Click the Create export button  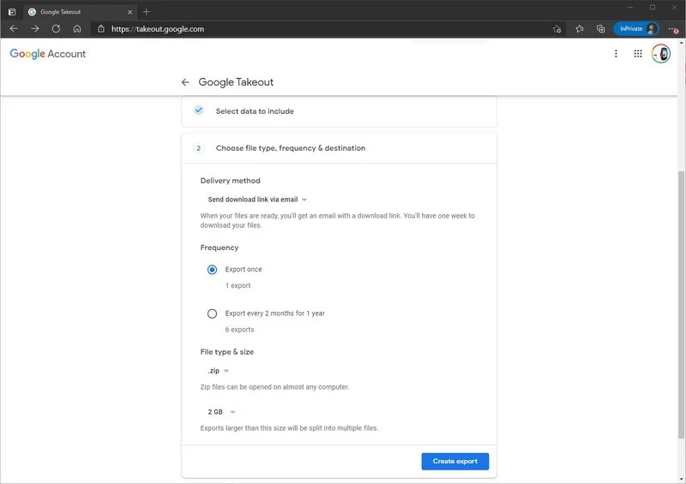[455, 461]
